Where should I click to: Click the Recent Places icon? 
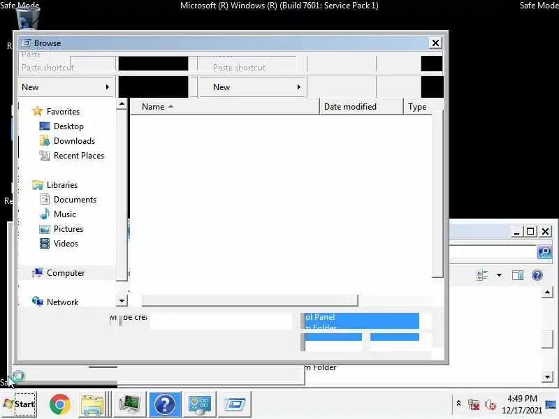(x=45, y=155)
